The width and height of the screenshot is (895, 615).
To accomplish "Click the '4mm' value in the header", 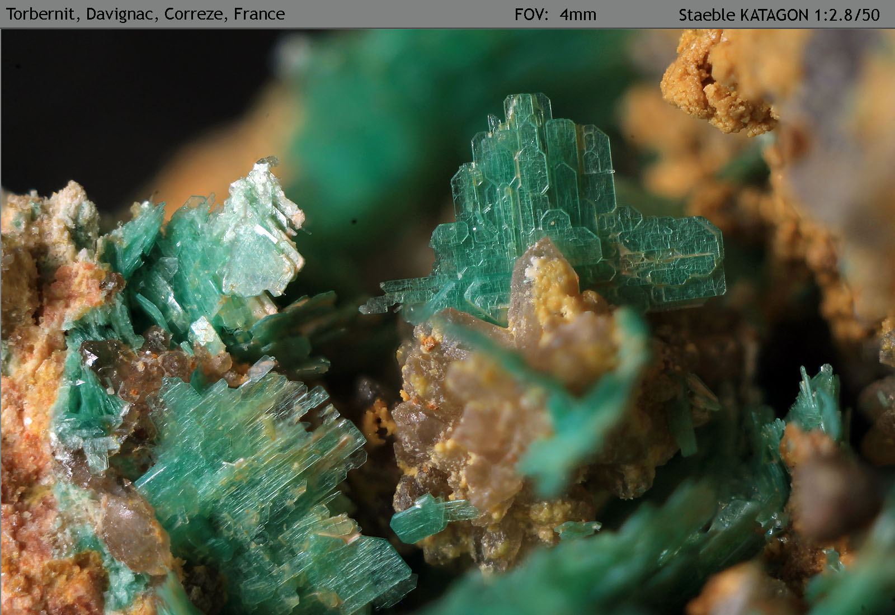I will 578,15.
